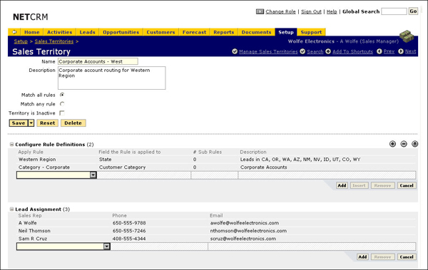This screenshot has width=428, height=270.
Task: Click Add in Lead Assignment section
Action: (362, 257)
